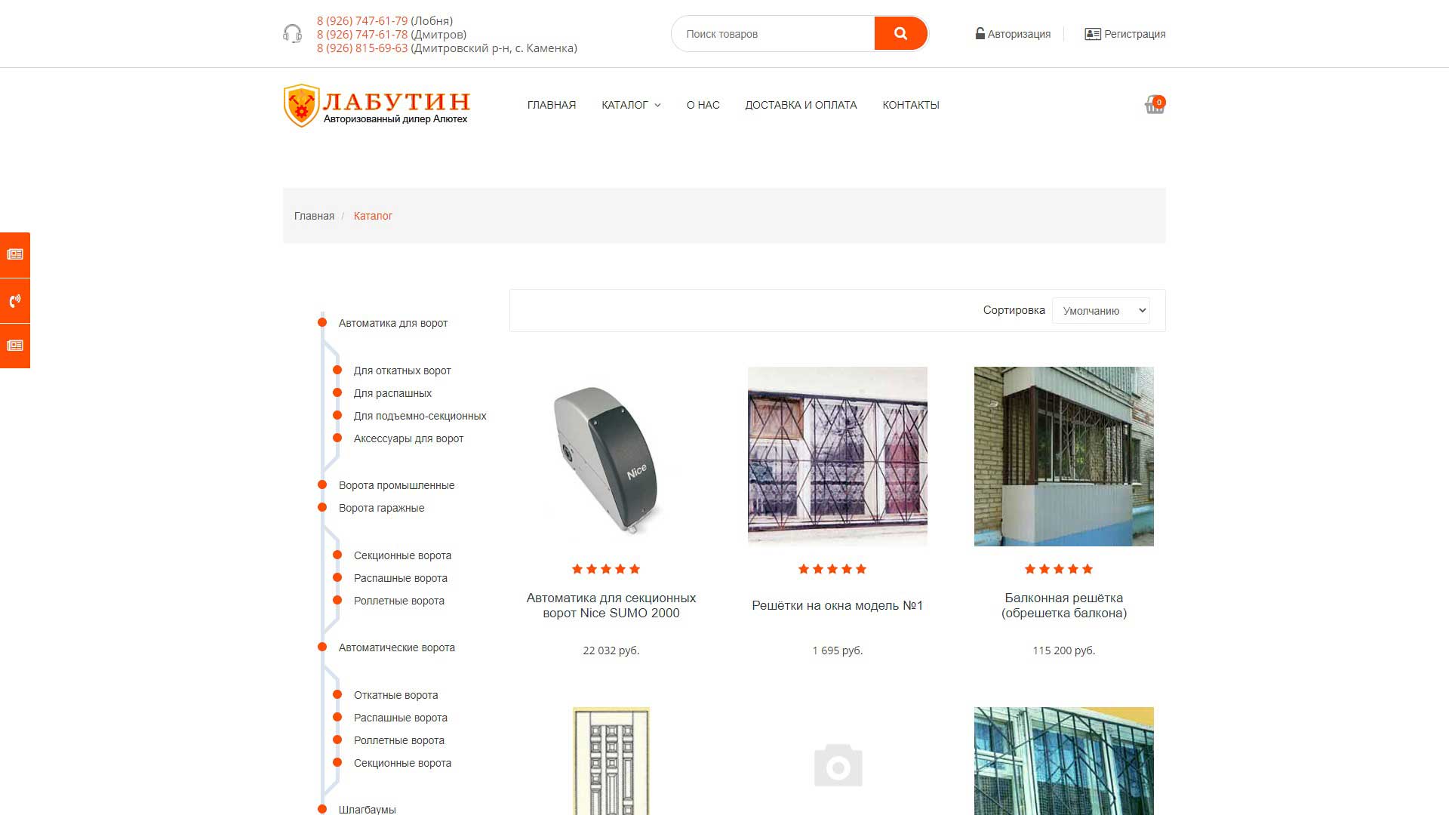Click the Главная breadcrumb link
Screen dimensions: 1449x815
pos(314,216)
